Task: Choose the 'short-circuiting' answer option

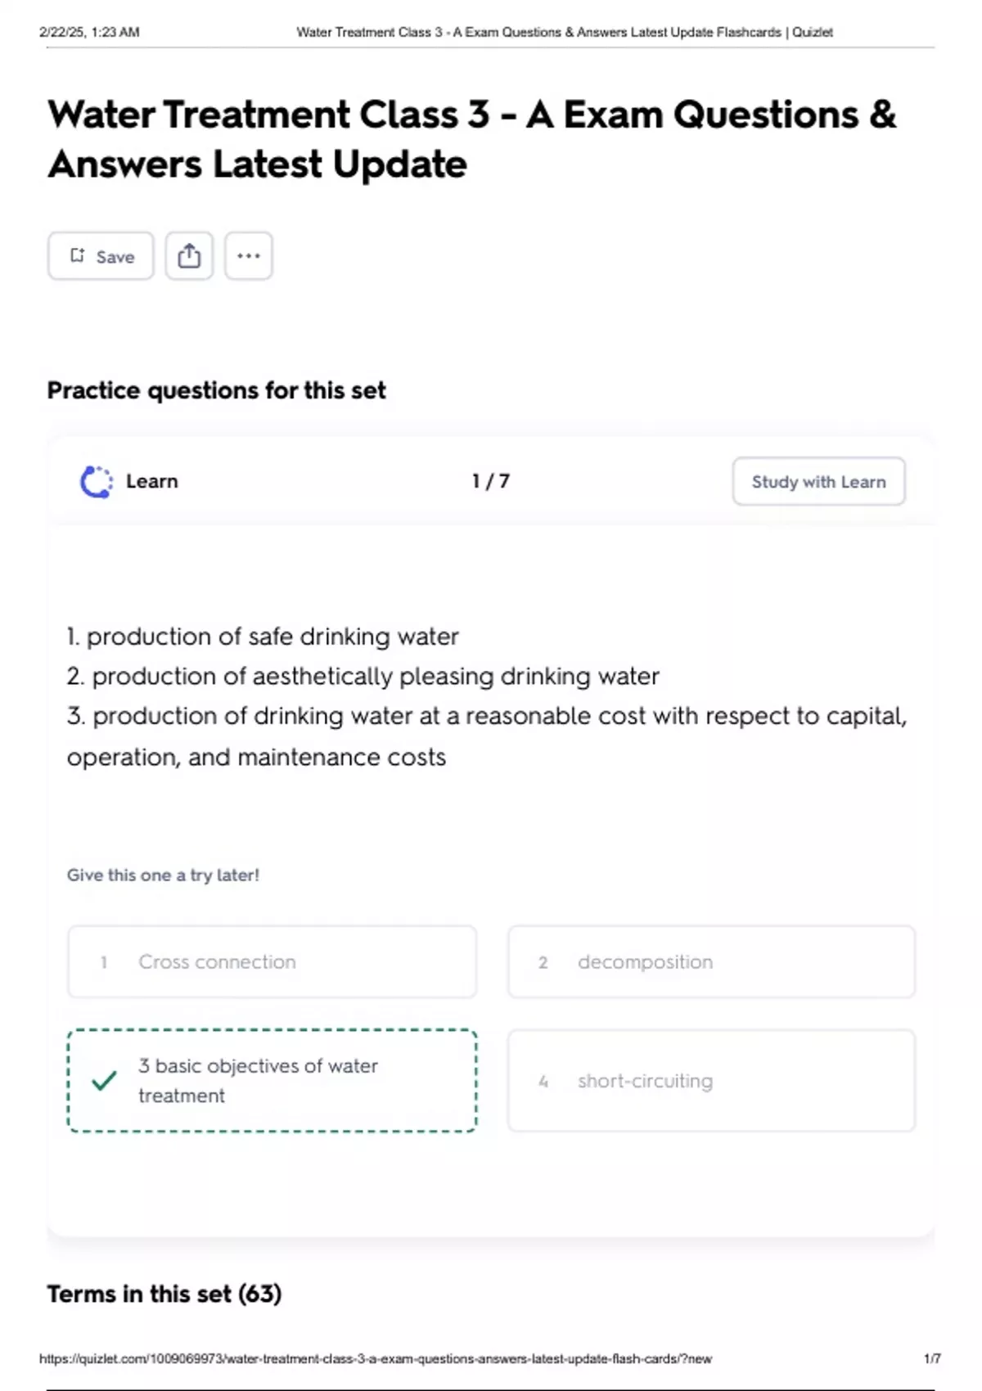Action: click(710, 1080)
